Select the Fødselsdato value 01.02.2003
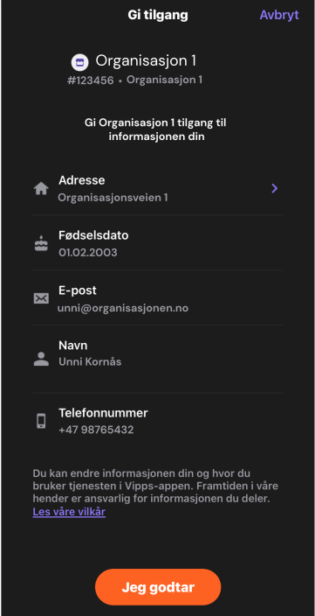This screenshot has height=616, width=315. (88, 252)
